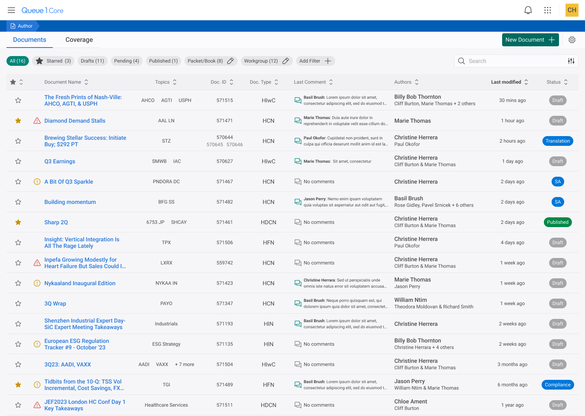Click the Translation status badge
Screen dimensions: 585x416
pos(558,141)
